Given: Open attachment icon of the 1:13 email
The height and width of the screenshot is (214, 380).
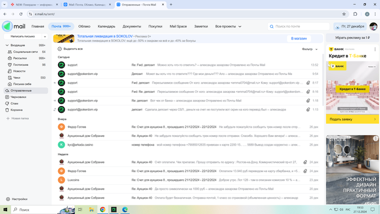Looking at the screenshot, I should 308,110.
